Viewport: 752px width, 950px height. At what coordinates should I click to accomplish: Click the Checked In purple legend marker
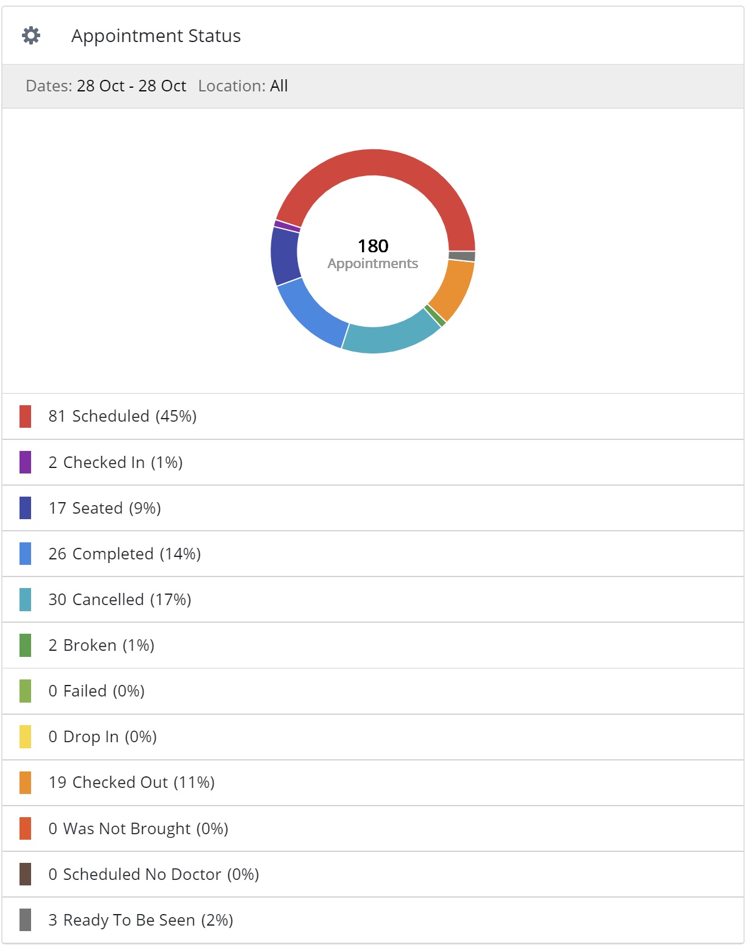click(x=25, y=463)
